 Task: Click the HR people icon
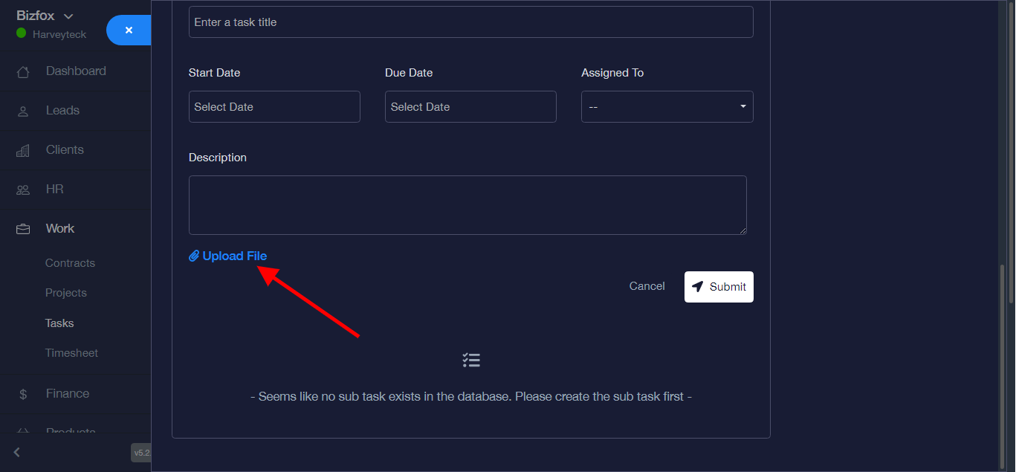pos(23,190)
